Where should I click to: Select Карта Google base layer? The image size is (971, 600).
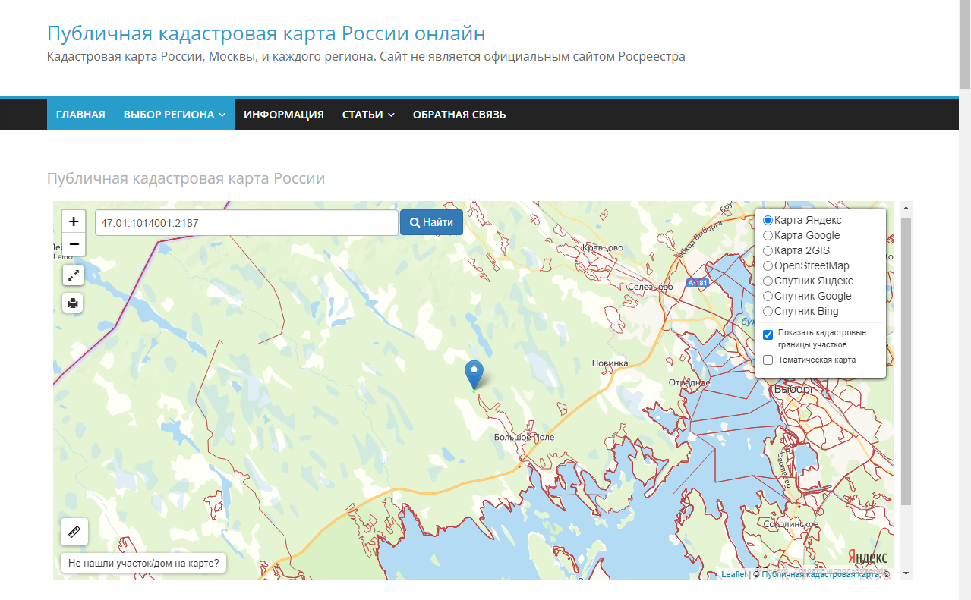pos(768,235)
